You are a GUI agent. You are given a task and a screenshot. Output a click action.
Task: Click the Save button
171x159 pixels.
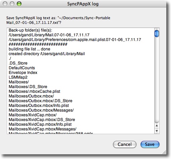150,144
